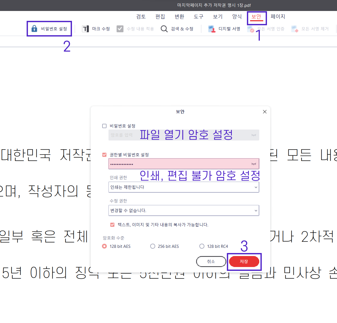Click the 모든 서명 인증 icon

coord(250,29)
